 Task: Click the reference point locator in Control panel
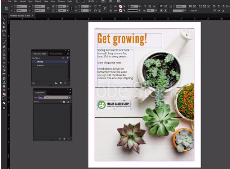tap(6, 9)
